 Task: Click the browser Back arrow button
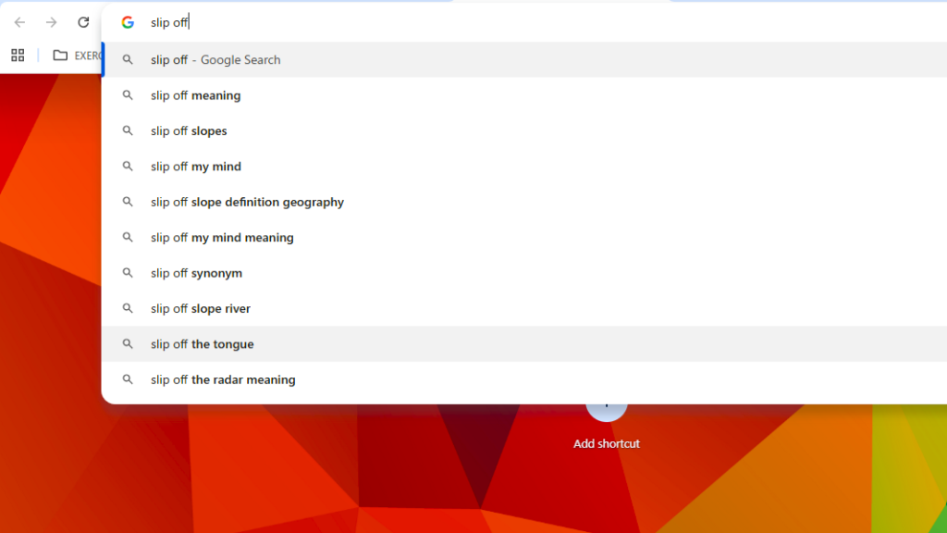pyautogui.click(x=19, y=22)
